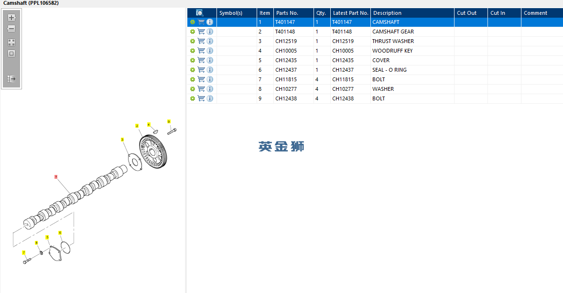Select callout 6 for the O ring
Image resolution: width=563 pixels, height=293 pixels.
click(x=60, y=233)
